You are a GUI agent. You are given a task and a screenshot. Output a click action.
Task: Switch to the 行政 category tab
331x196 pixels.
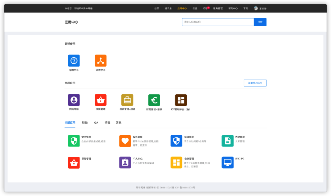point(107,123)
